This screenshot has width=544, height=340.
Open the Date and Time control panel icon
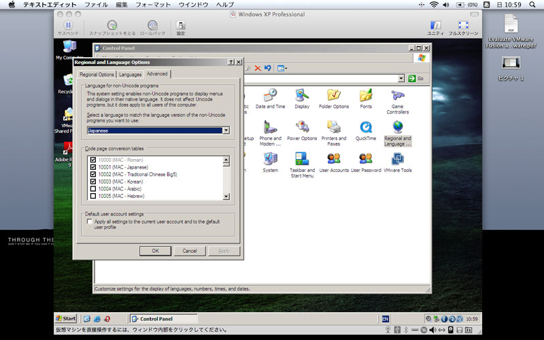(x=270, y=99)
